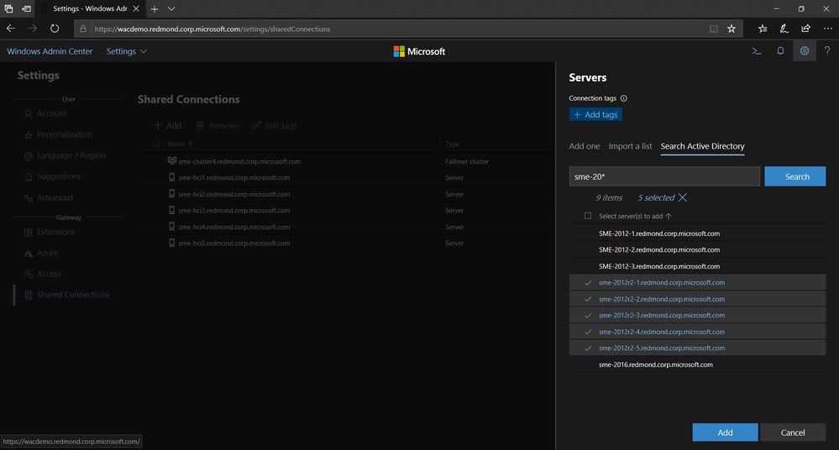
Task: Click the browser back arrow
Action: (x=11, y=29)
